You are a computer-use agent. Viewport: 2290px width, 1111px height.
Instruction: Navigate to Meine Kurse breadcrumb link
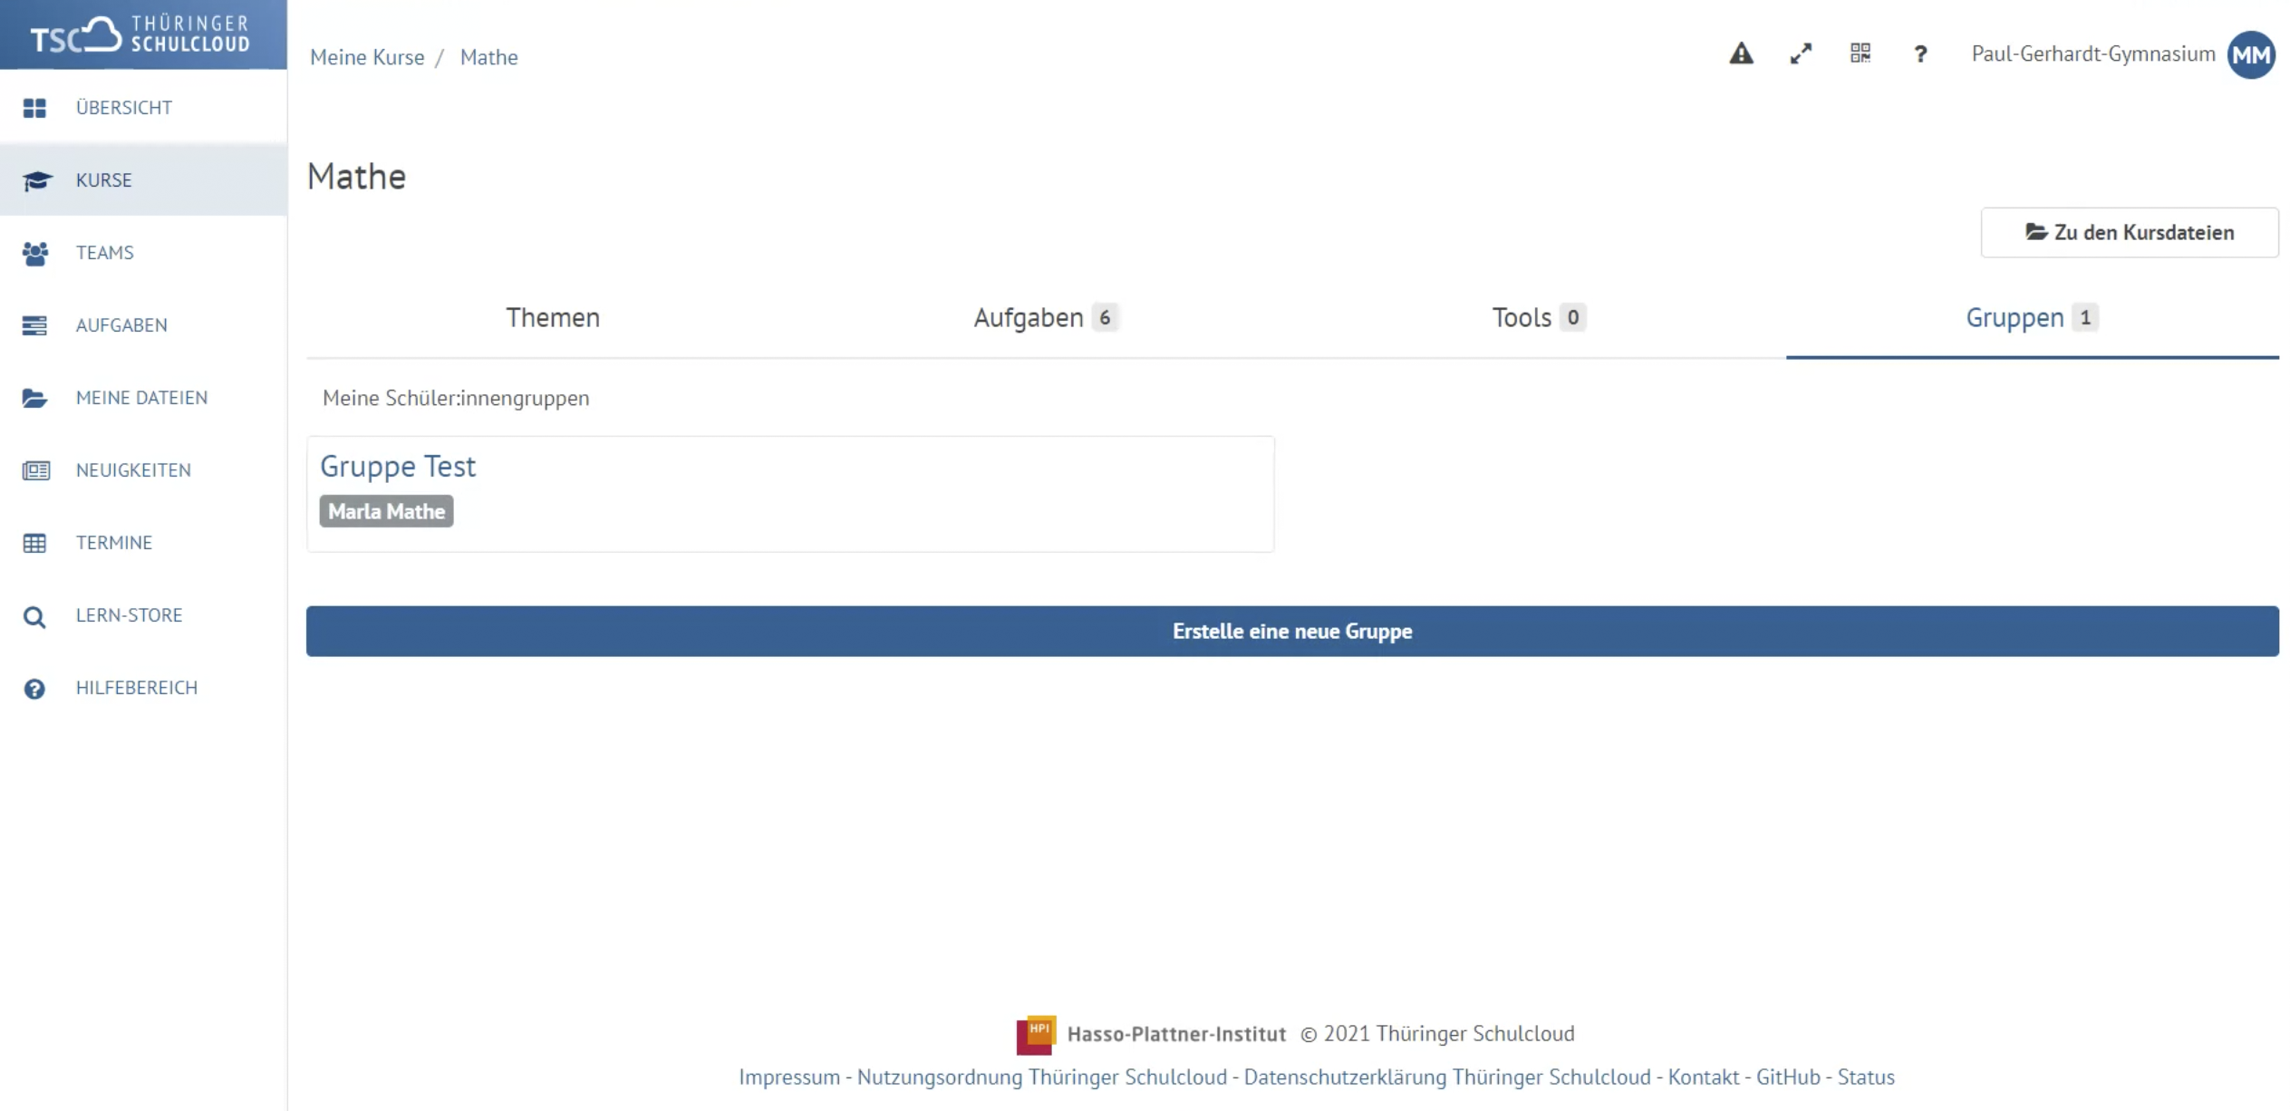[x=366, y=57]
